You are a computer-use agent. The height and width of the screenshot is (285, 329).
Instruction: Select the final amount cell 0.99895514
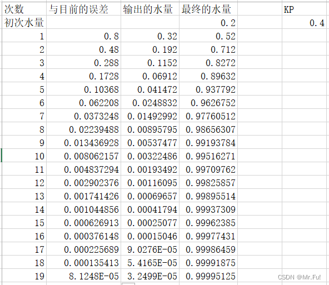(208, 196)
